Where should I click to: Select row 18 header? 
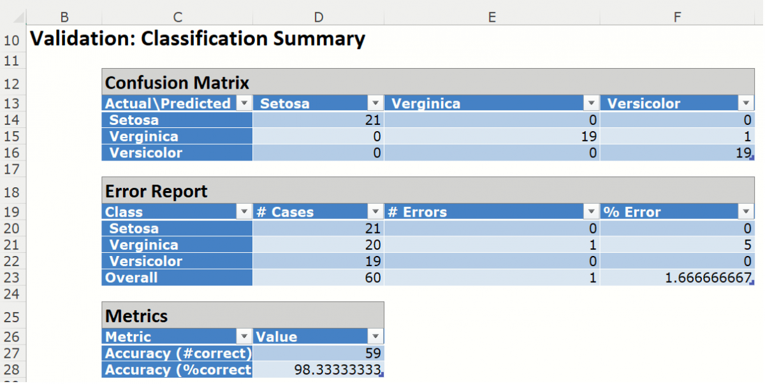[x=15, y=193]
